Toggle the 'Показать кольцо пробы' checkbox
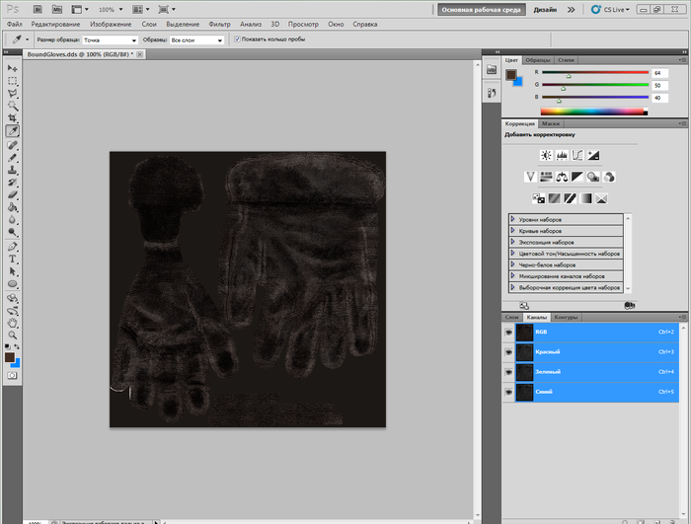Screen dimensions: 691x524 click(x=236, y=39)
